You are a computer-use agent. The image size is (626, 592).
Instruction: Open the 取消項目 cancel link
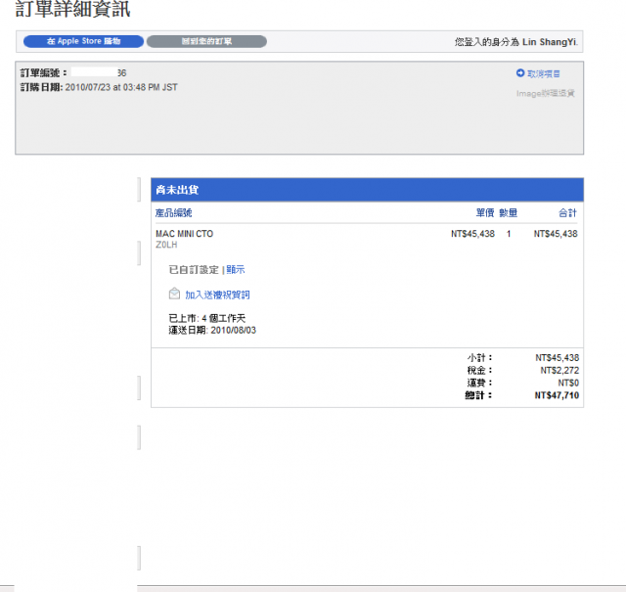[x=544, y=74]
